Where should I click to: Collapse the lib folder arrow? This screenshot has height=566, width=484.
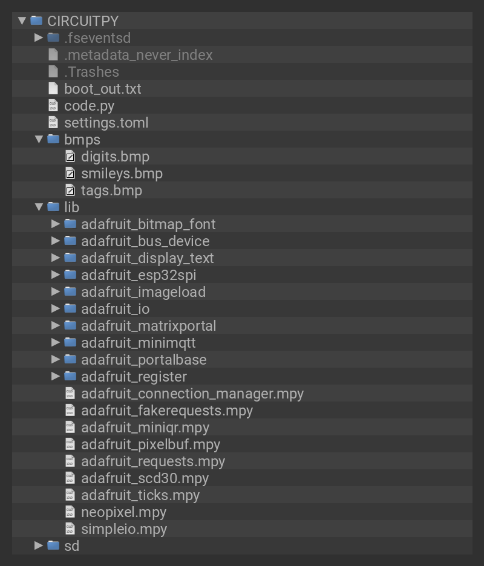point(39,207)
